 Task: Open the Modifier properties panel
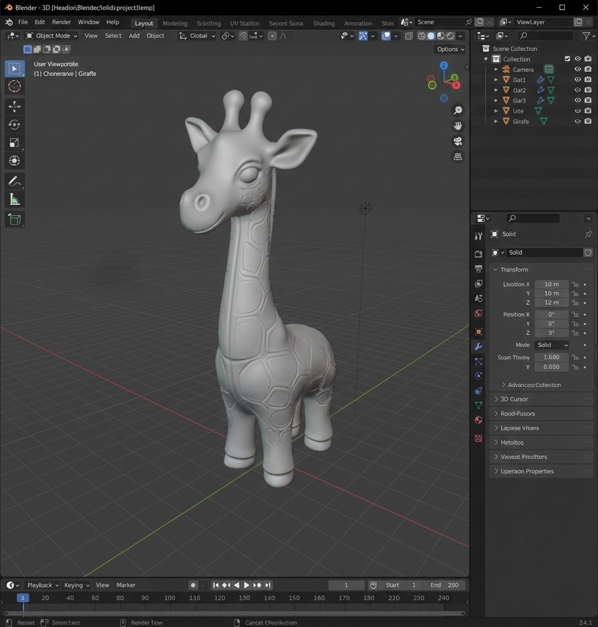(478, 346)
